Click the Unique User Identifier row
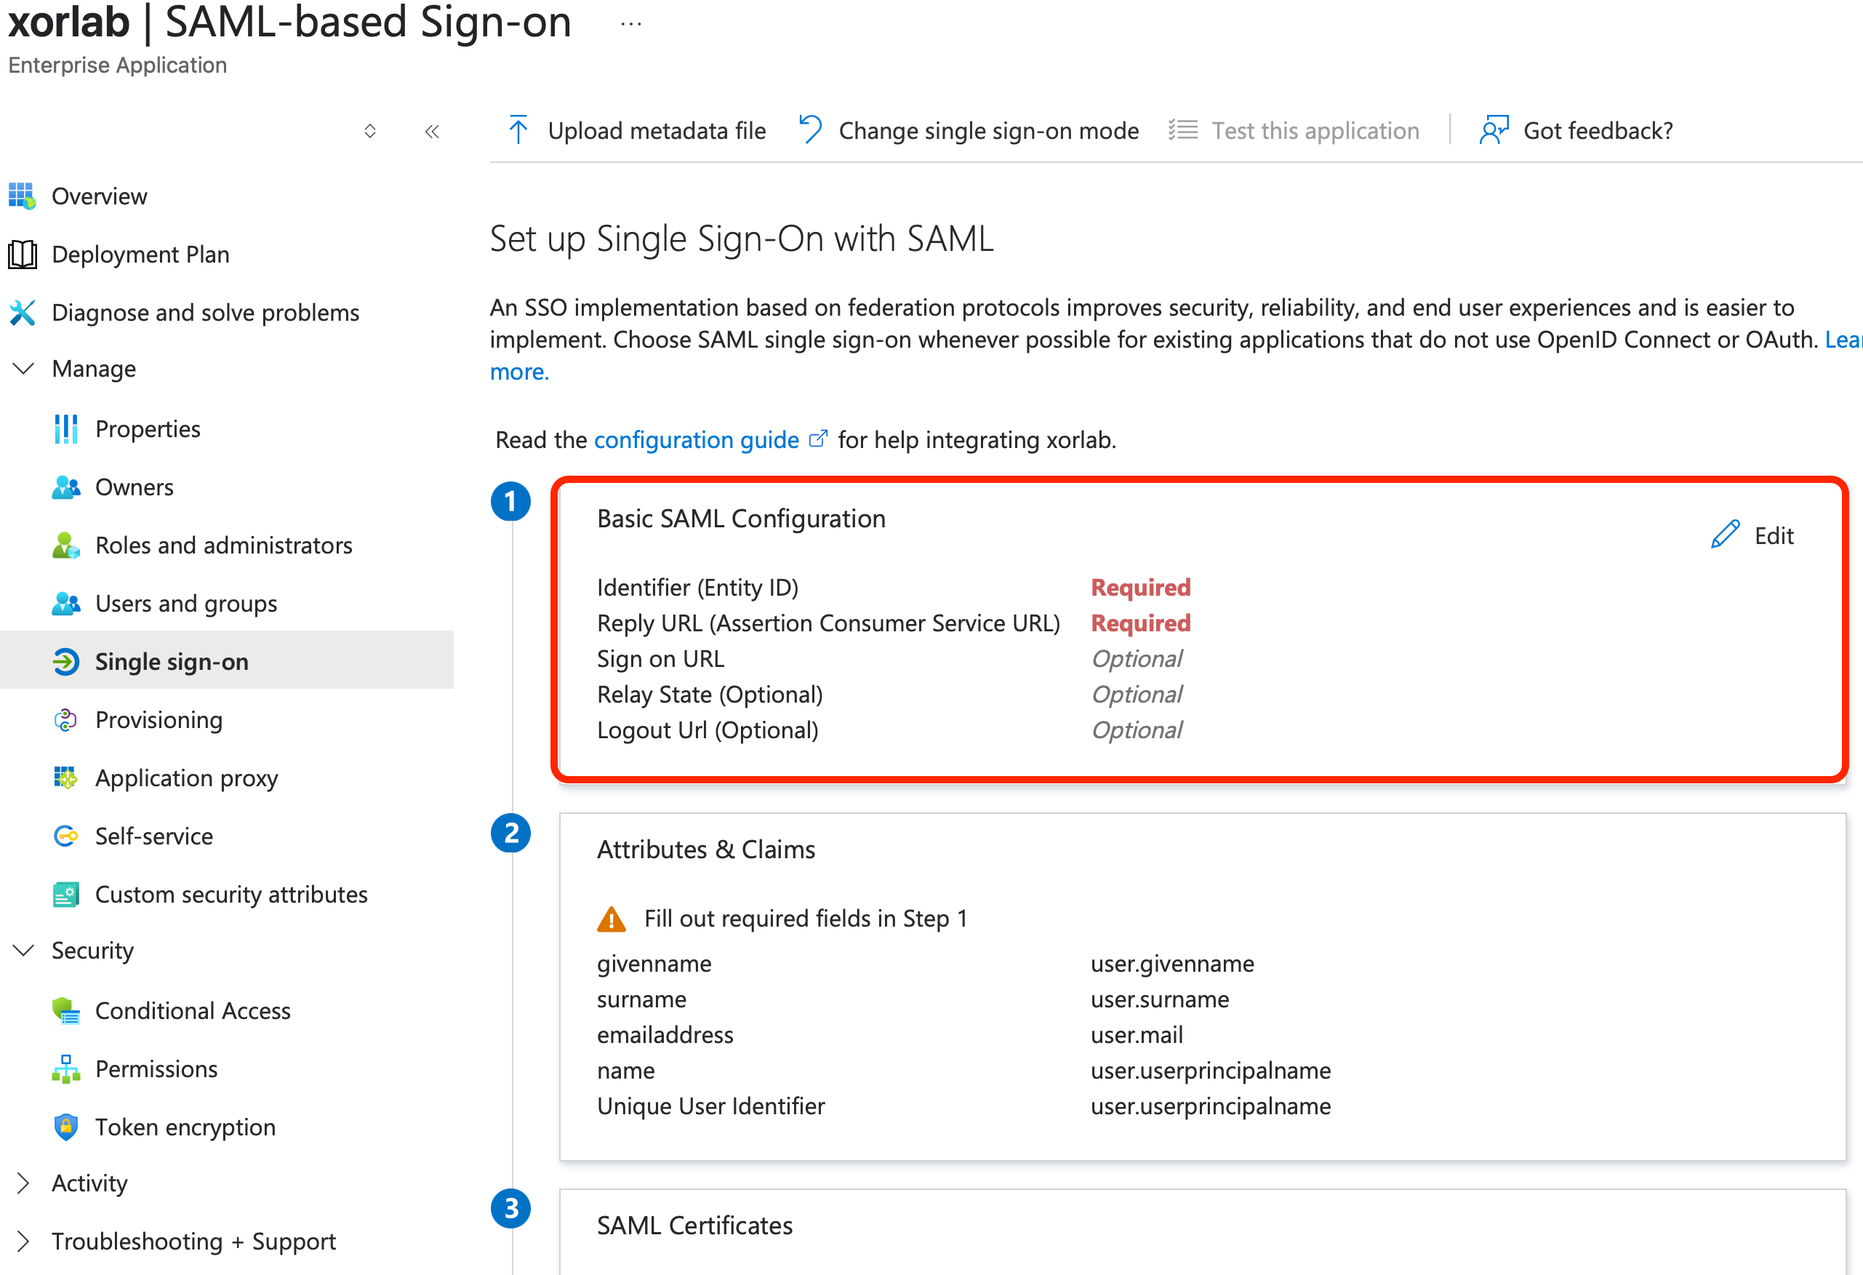 963,1106
